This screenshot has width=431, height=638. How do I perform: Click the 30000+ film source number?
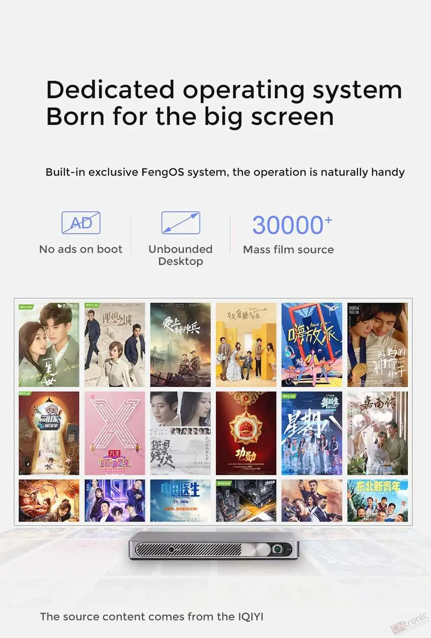[292, 225]
